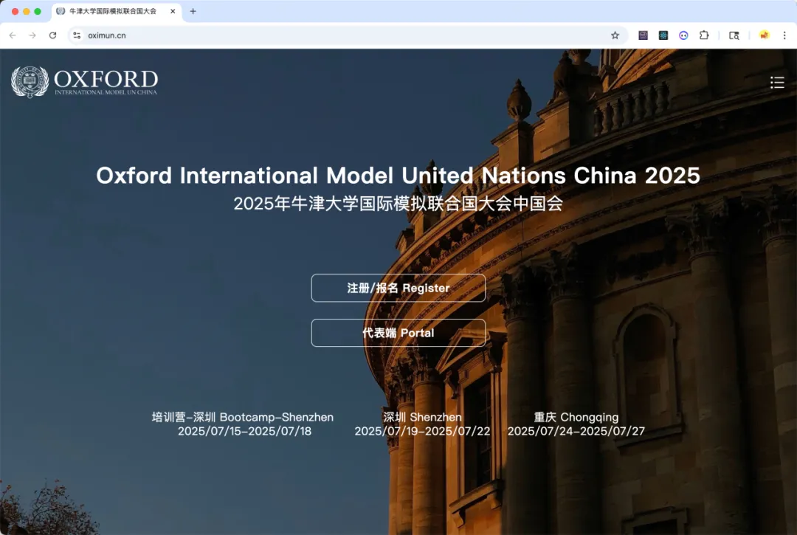Click the 注册/报名 Register button

point(398,288)
